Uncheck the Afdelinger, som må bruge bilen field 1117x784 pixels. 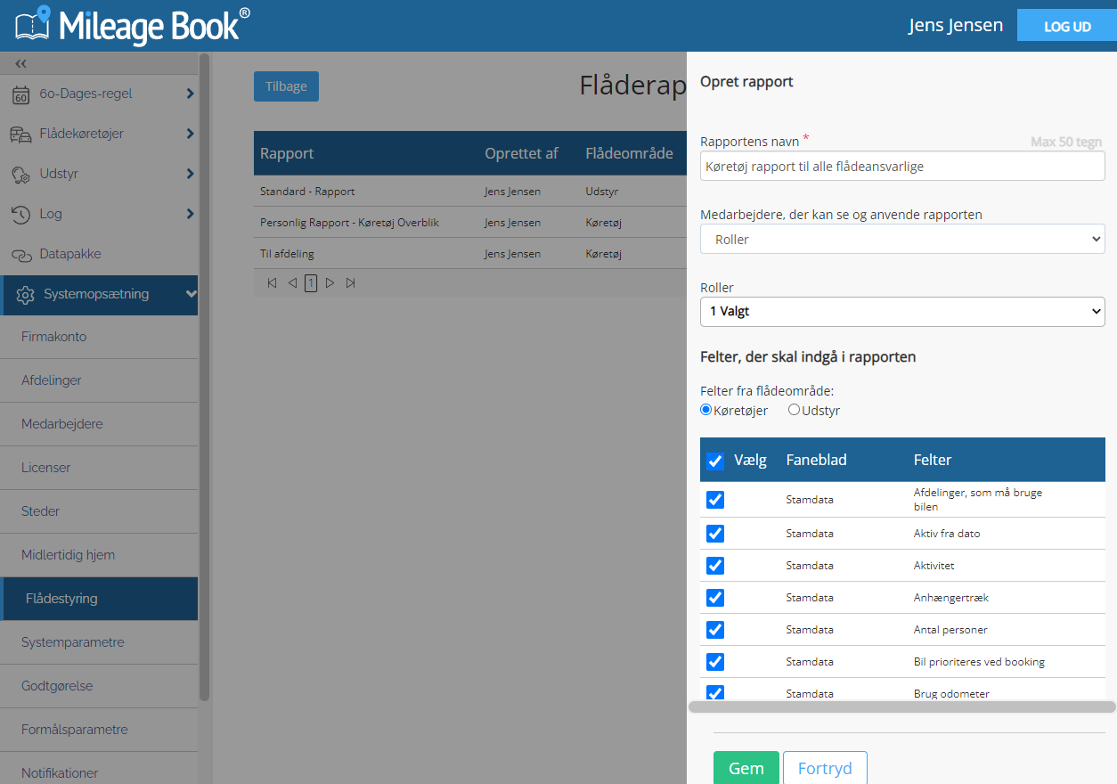point(715,500)
